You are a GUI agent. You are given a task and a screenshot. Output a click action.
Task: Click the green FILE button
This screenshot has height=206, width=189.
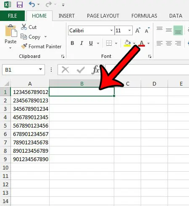12,16
